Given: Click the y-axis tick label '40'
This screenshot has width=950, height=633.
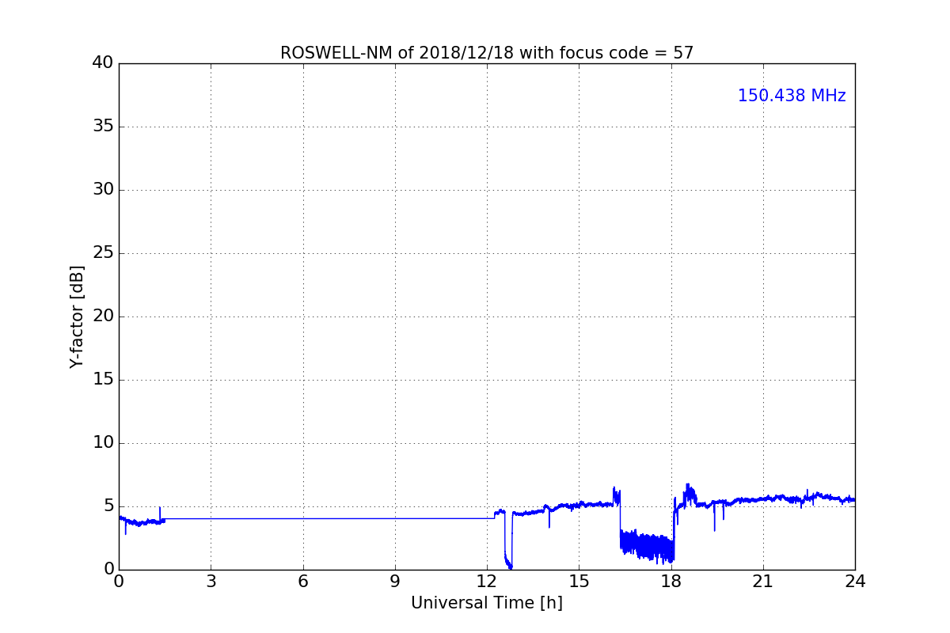Looking at the screenshot, I should click(x=103, y=63).
